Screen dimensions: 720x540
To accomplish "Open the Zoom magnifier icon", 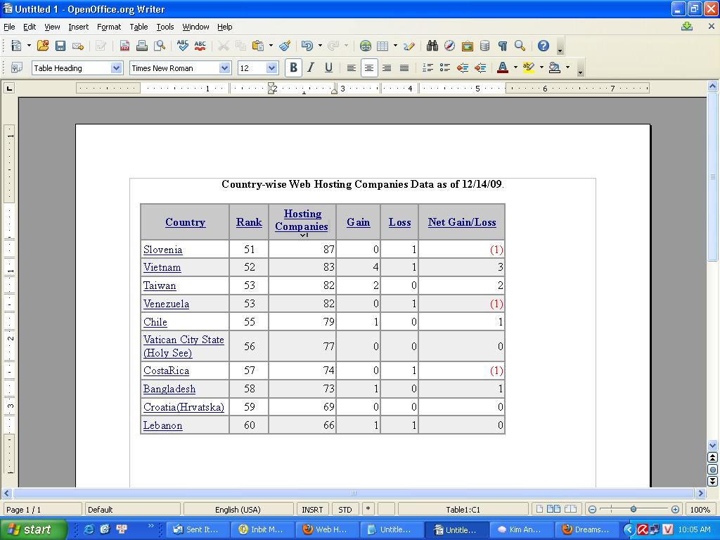I will click(x=520, y=46).
